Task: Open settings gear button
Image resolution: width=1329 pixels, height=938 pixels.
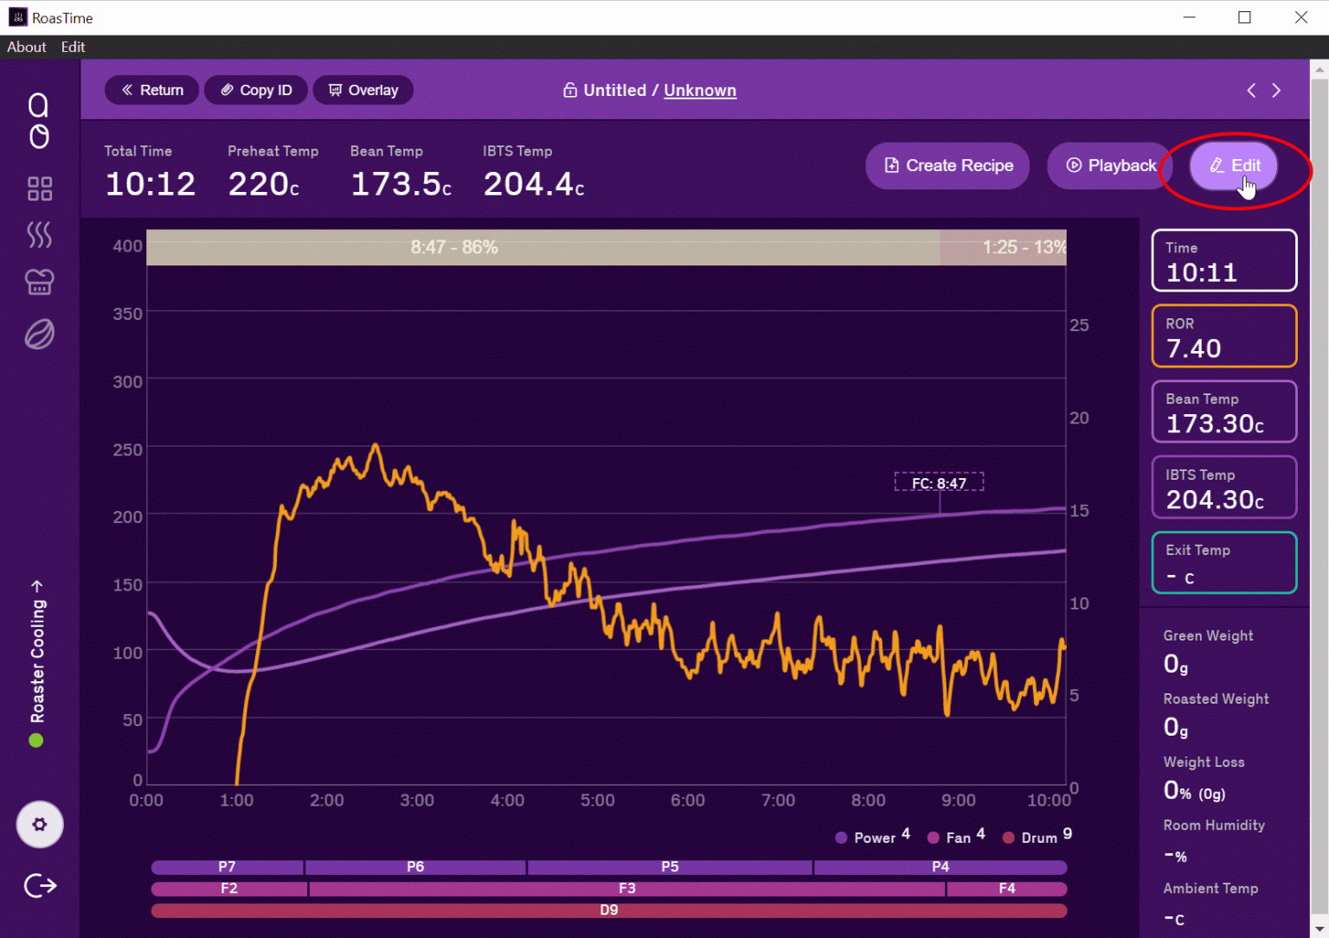Action: [39, 824]
